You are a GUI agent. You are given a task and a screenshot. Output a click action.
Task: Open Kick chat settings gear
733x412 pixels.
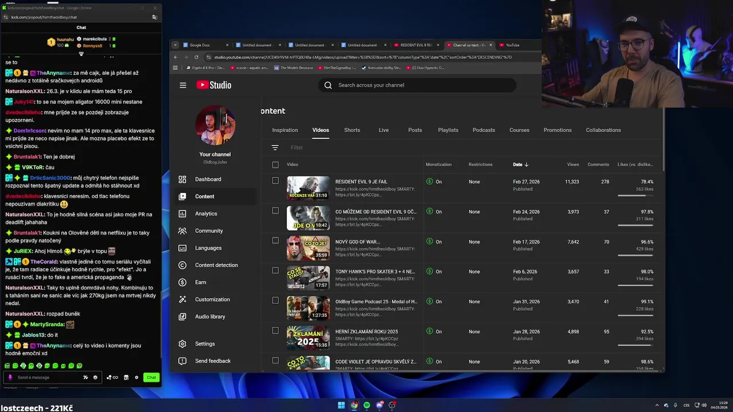[x=136, y=378]
